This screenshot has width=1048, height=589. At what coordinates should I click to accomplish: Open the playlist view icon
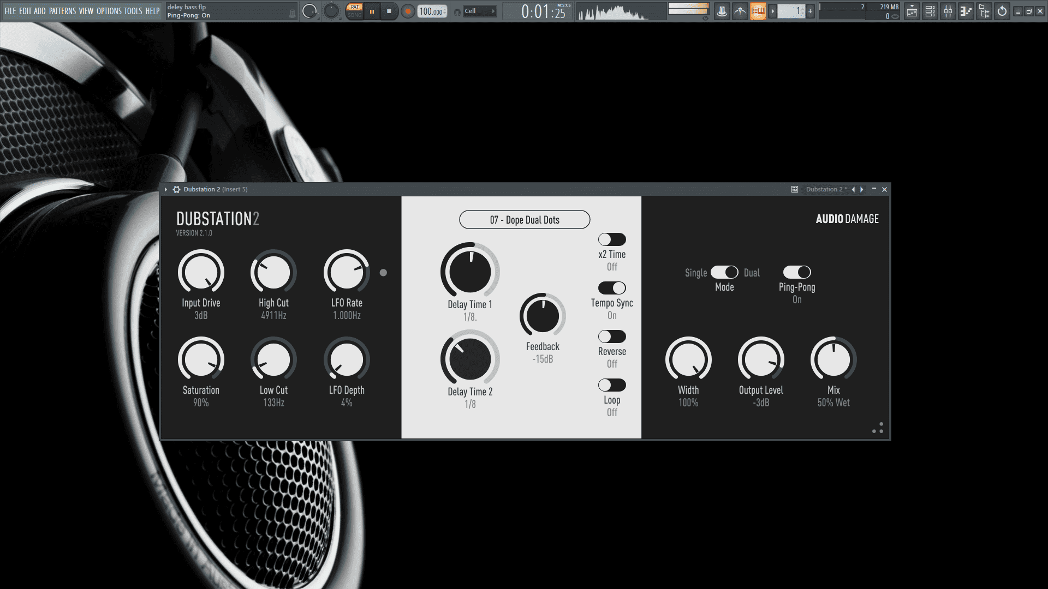click(912, 11)
